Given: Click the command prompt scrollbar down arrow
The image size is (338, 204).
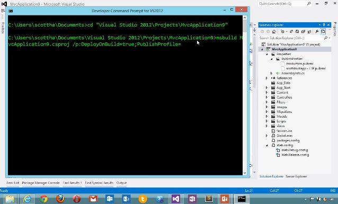Looking at the screenshot, I should [245, 173].
